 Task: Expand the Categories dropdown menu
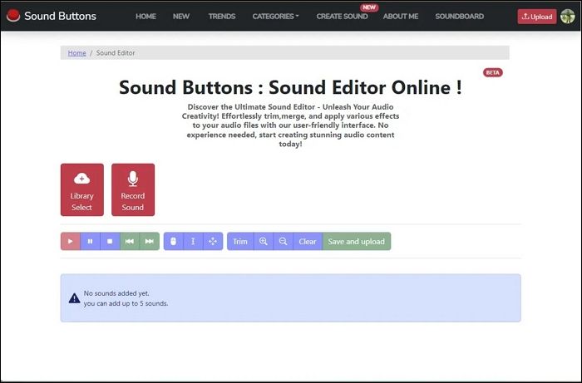(x=275, y=16)
